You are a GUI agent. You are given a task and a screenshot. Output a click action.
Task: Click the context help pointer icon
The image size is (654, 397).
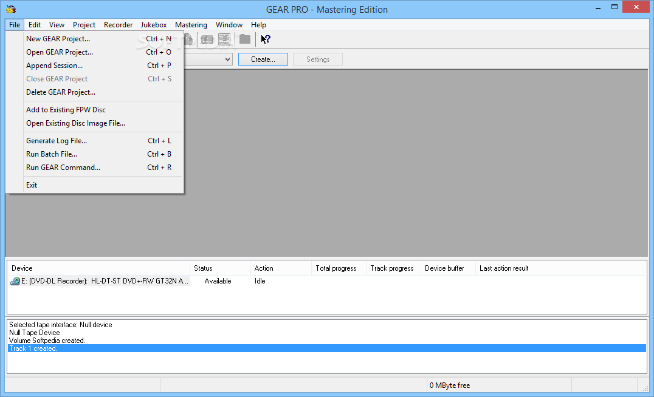266,39
